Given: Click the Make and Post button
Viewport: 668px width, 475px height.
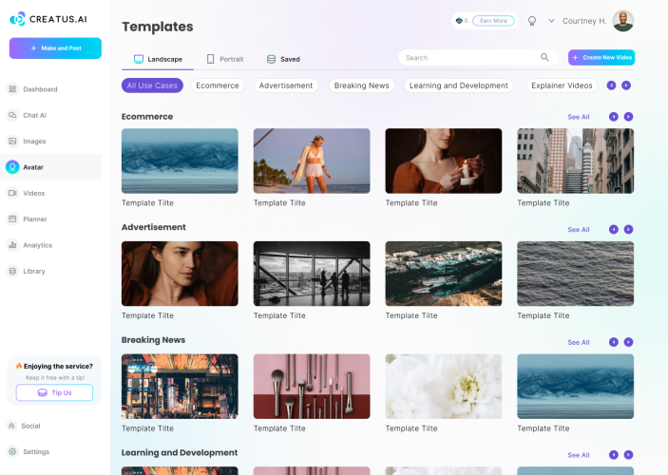Looking at the screenshot, I should pyautogui.click(x=55, y=48).
